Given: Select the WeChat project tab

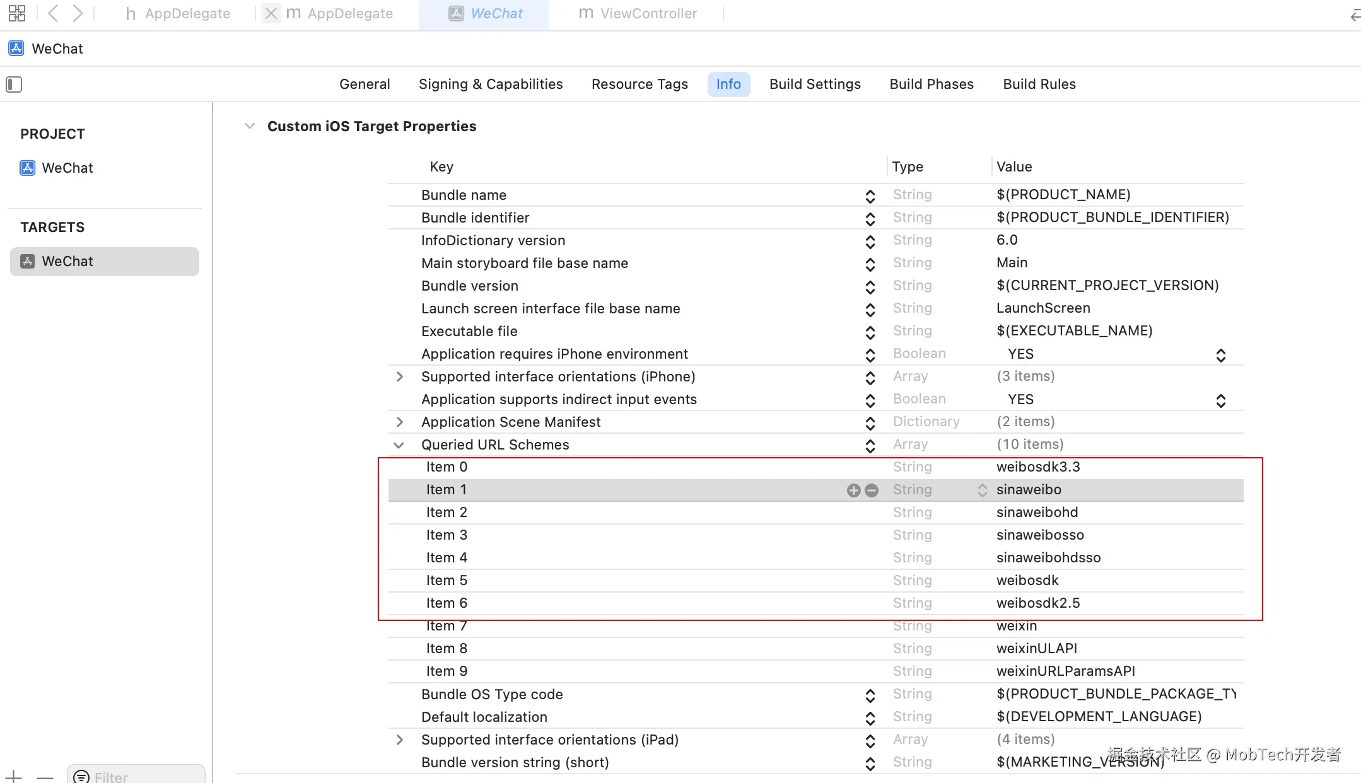Looking at the screenshot, I should pyautogui.click(x=484, y=14).
